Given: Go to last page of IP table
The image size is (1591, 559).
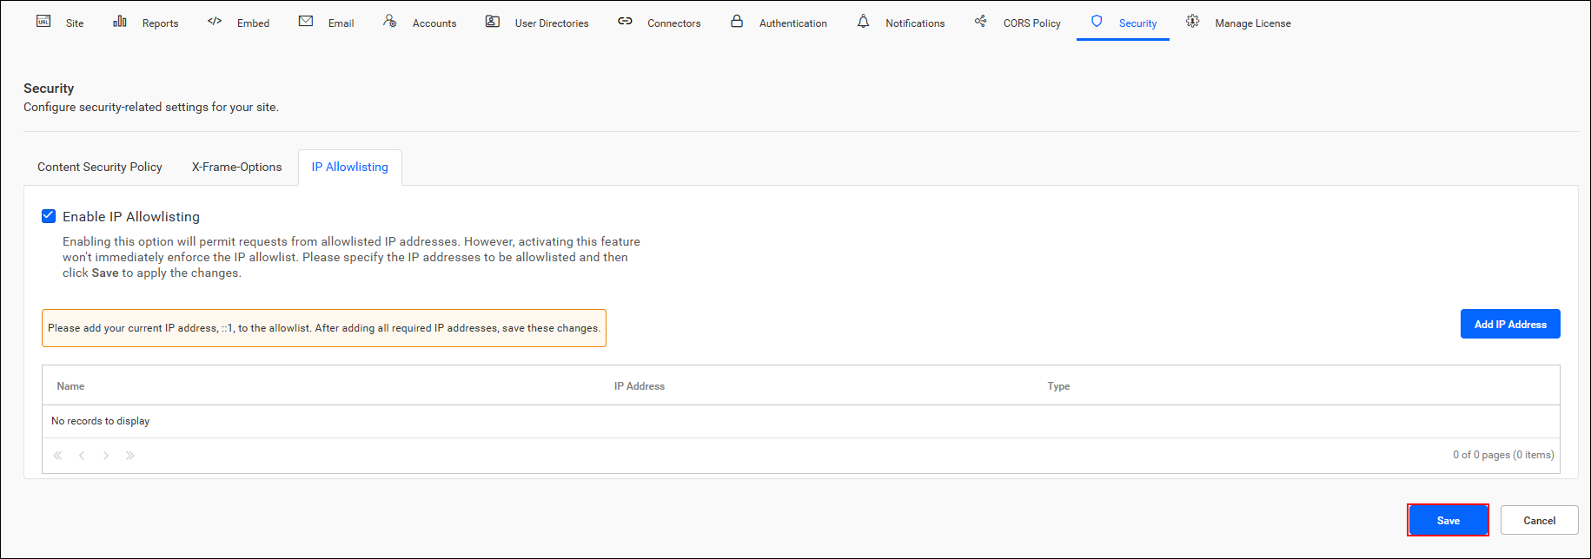Looking at the screenshot, I should click(x=130, y=456).
